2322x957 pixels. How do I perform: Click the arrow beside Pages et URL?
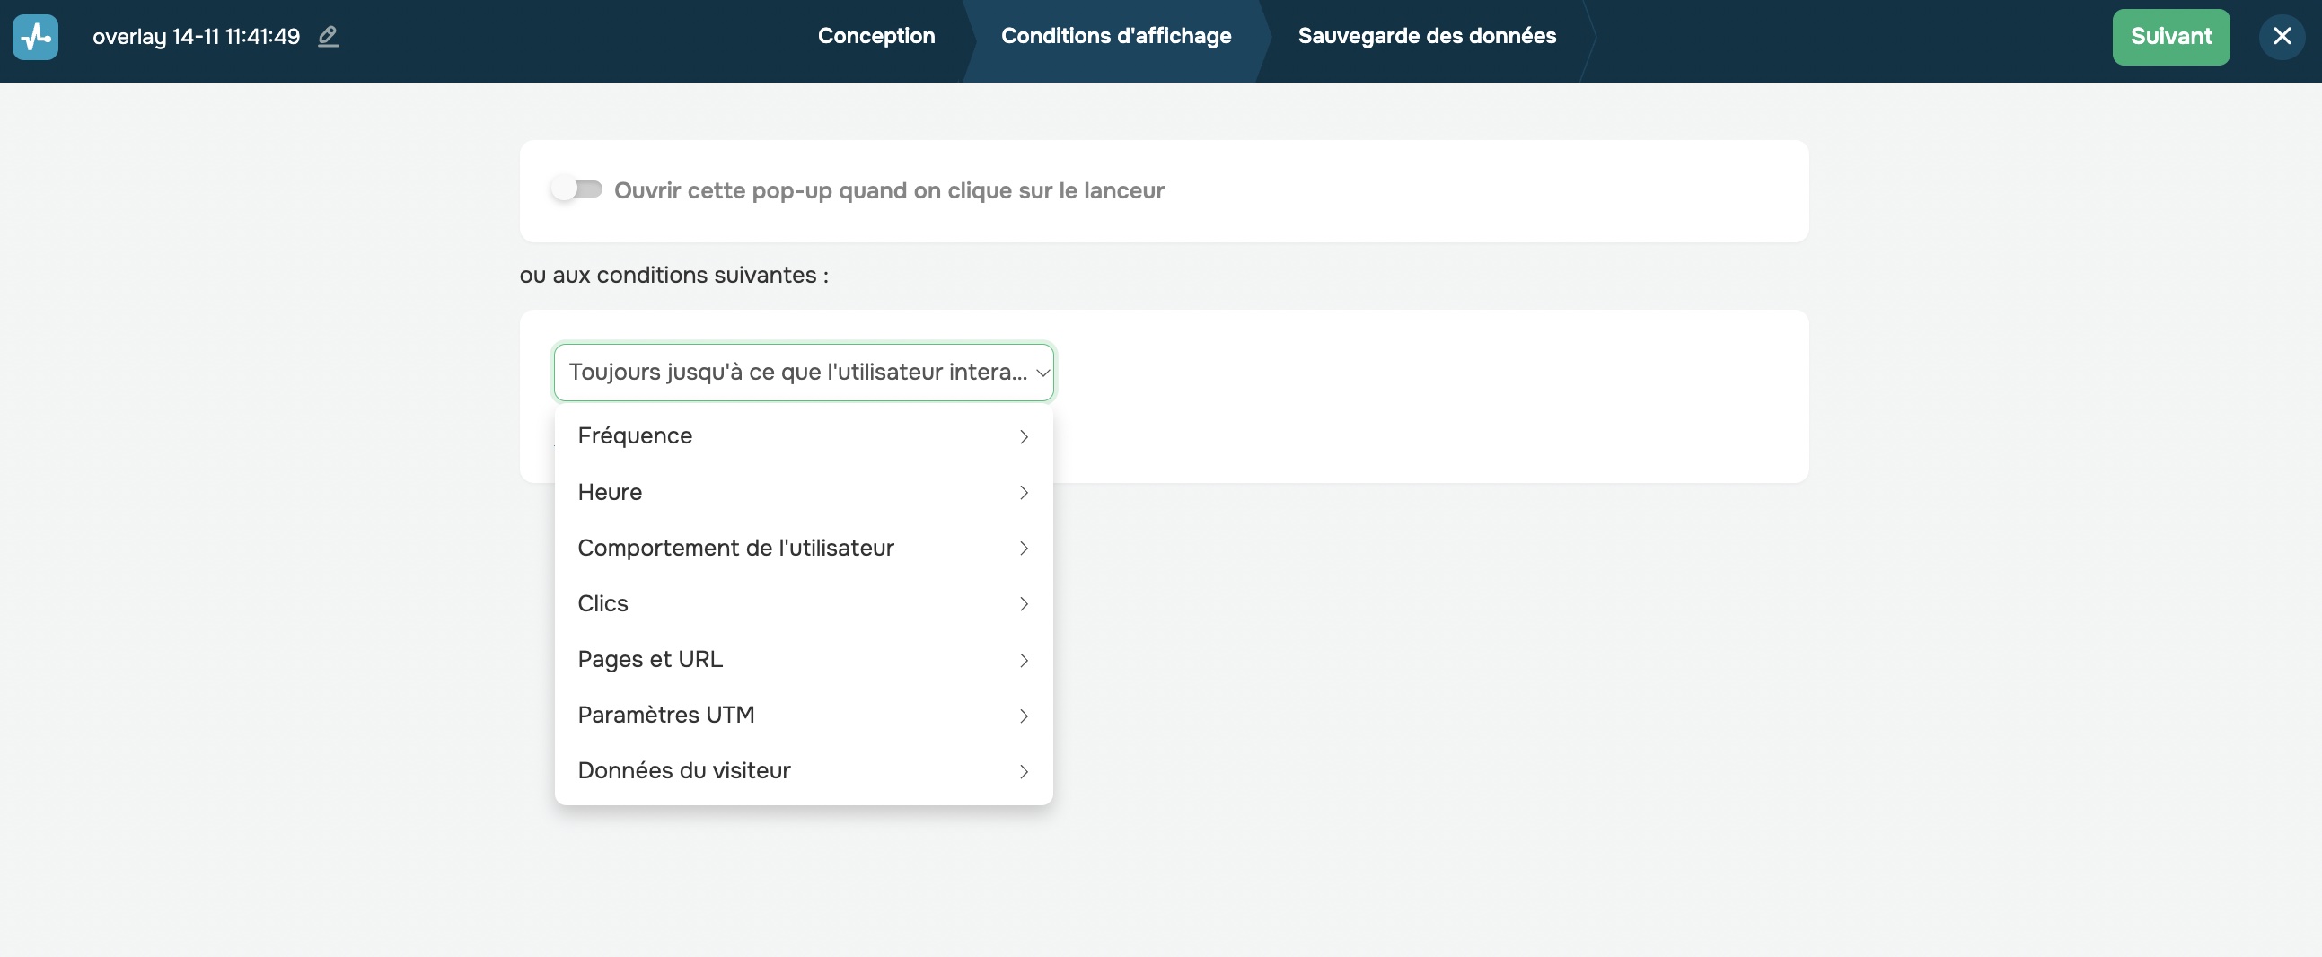(x=1024, y=660)
